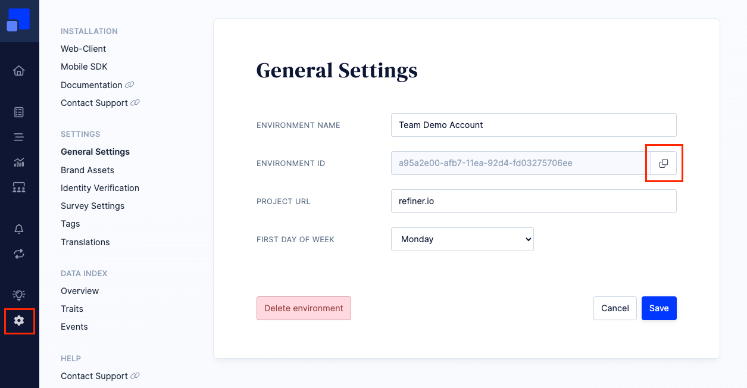Select Survey Settings in the sidebar
This screenshot has height=388, width=747.
[93, 206]
